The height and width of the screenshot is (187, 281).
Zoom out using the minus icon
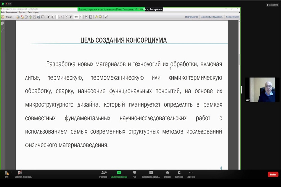(x=67, y=17)
